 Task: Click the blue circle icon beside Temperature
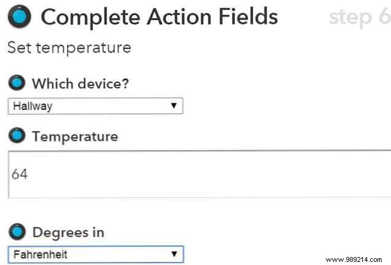18,136
